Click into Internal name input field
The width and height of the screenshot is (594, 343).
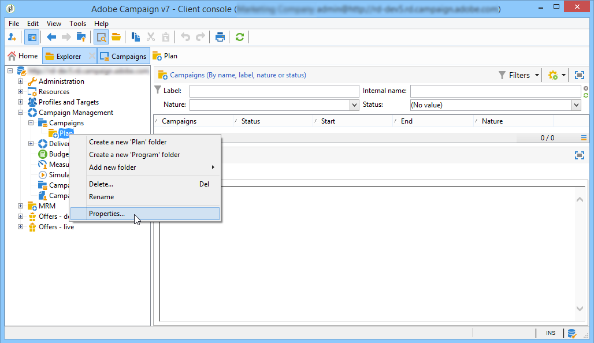[496, 91]
